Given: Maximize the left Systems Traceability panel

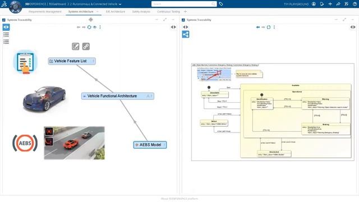Looking at the screenshot, I should tap(165, 20).
